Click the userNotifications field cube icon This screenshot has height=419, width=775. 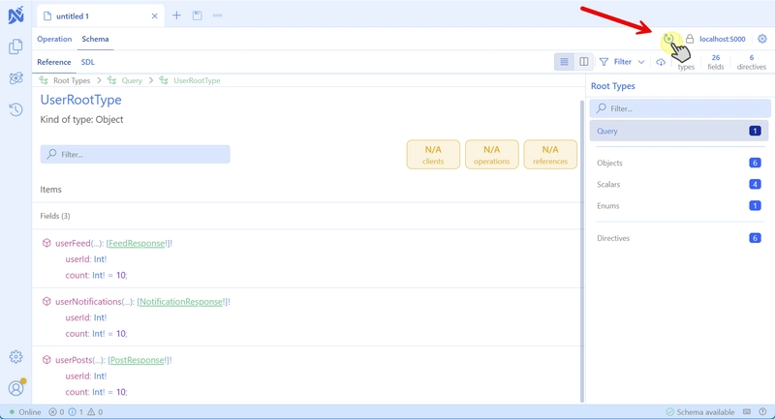46,301
